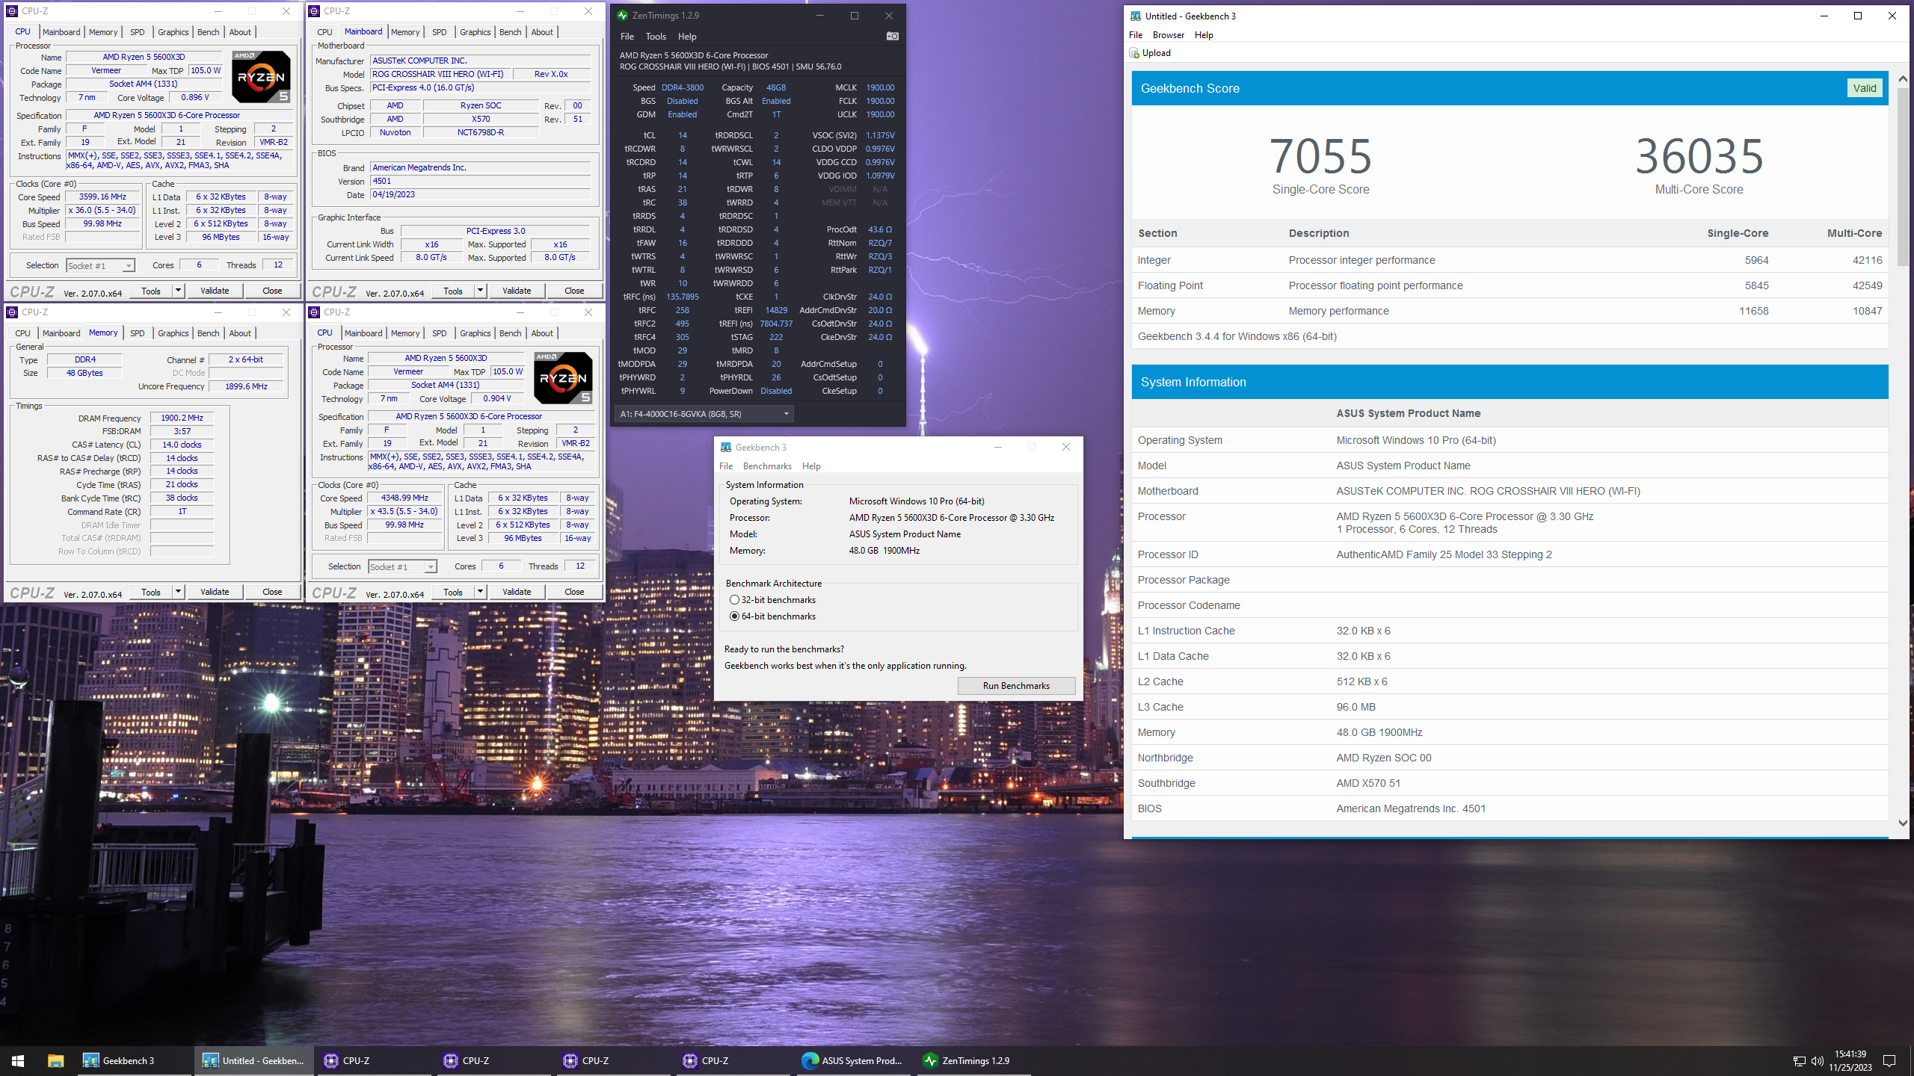Image resolution: width=1914 pixels, height=1076 pixels.
Task: Open ZenTimings memory module selector A1 dropdown
Action: [704, 413]
